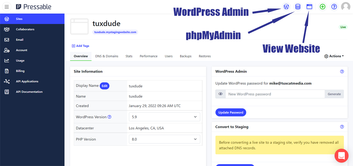Click the Account user-gear icon
This screenshot has width=353, height=166.
7,50
